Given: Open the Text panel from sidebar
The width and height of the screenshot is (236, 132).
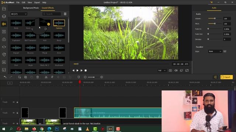Looking at the screenshot, I should point(4,32).
